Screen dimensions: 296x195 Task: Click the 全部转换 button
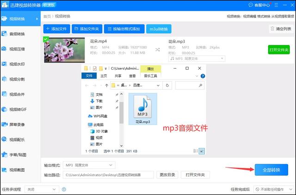pyautogui.click(x=271, y=170)
